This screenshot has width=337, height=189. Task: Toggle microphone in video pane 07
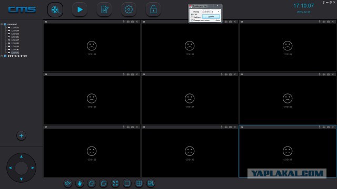pyautogui.click(x=124, y=127)
